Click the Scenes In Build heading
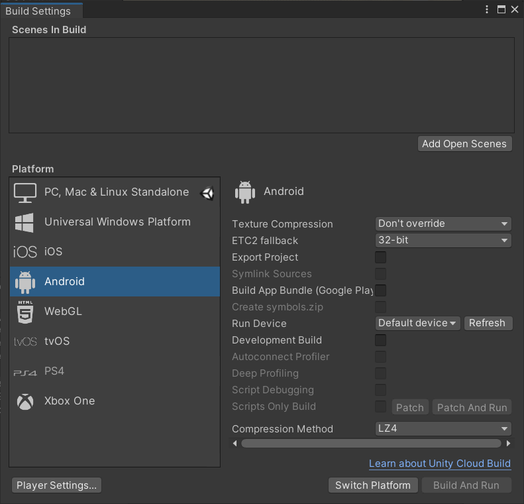The height and width of the screenshot is (504, 524). [x=49, y=30]
